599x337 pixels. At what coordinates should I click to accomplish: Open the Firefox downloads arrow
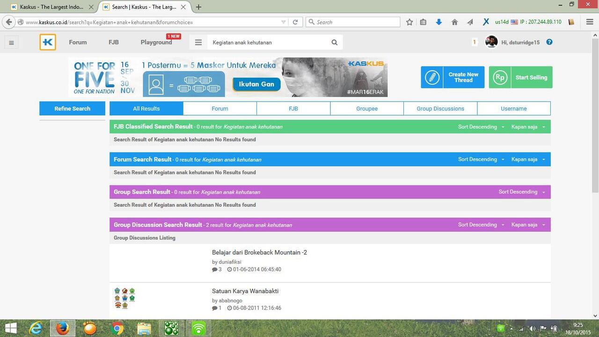[438, 22]
